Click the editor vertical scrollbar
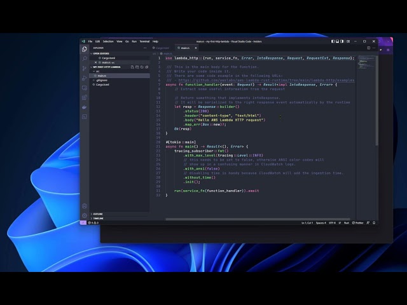The height and width of the screenshot is (305, 407). pos(376,100)
